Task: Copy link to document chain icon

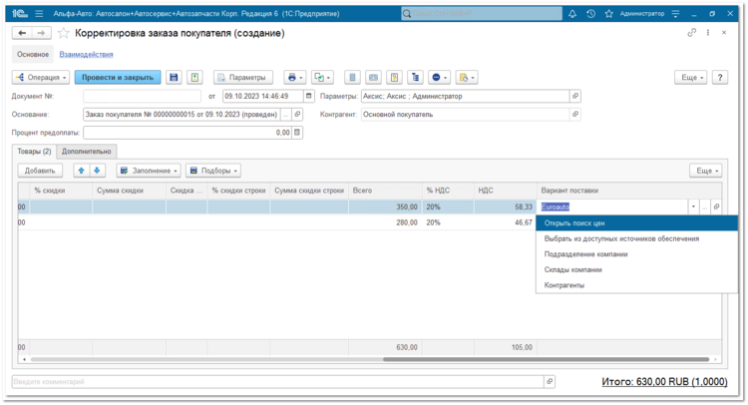Action: 691,33
